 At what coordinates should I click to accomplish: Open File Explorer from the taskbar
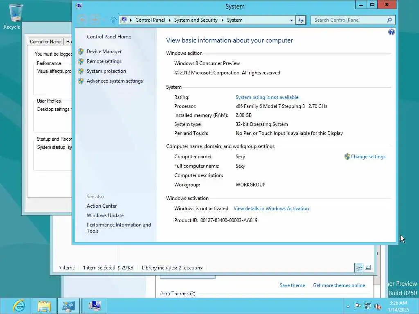(x=44, y=306)
